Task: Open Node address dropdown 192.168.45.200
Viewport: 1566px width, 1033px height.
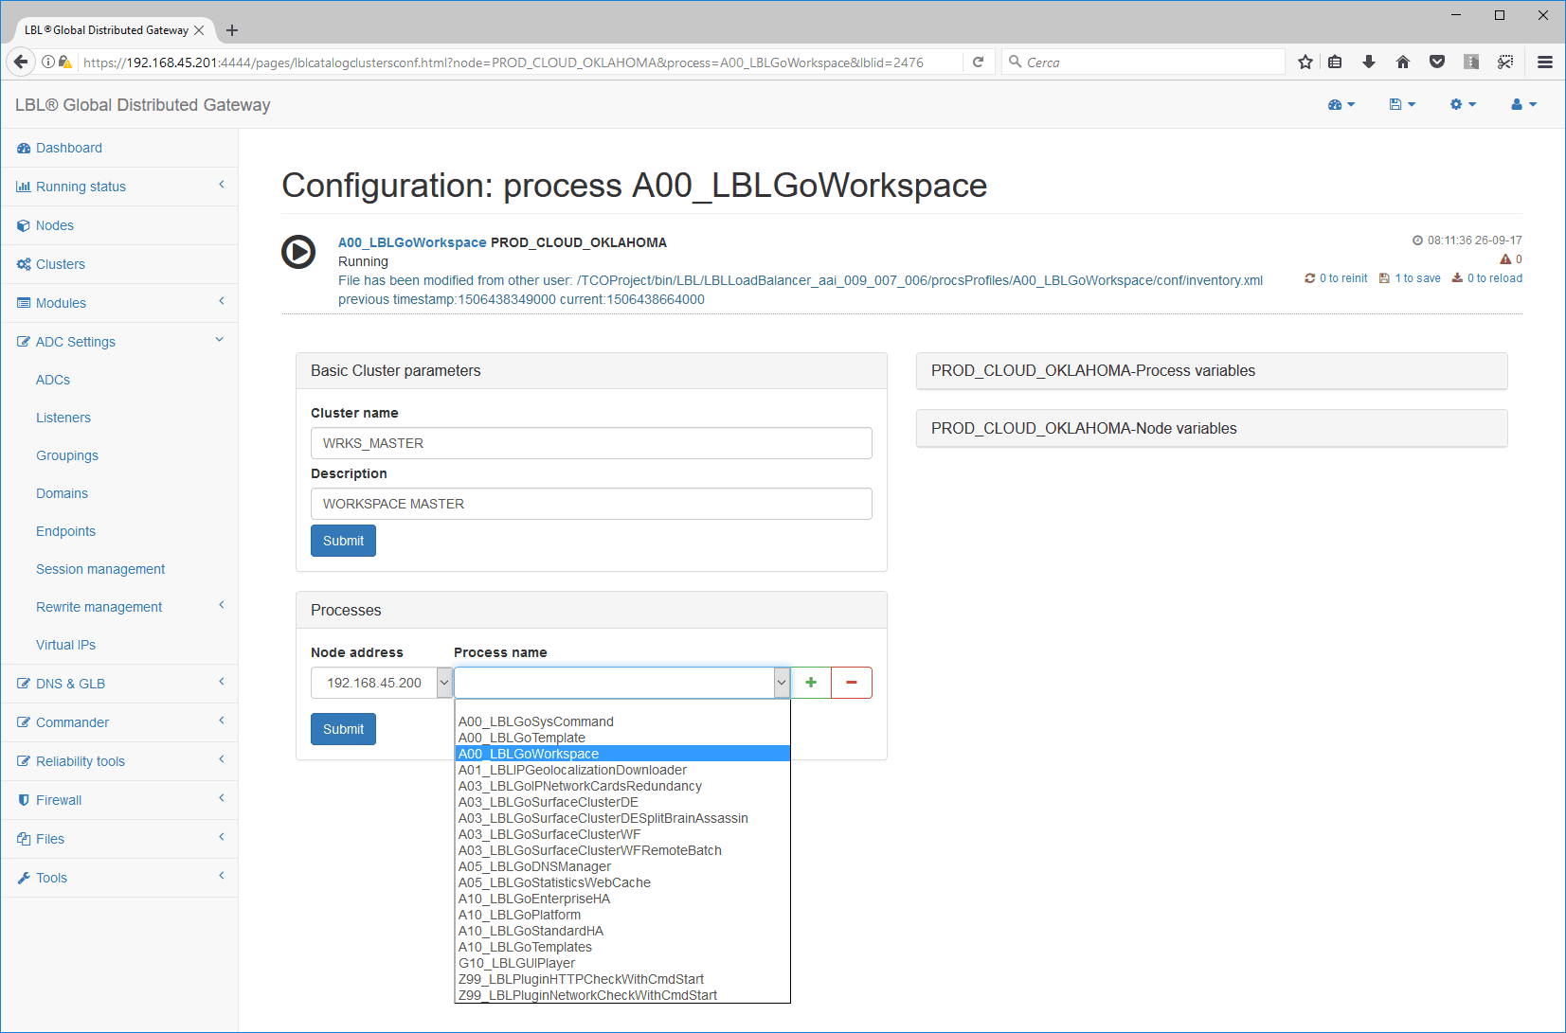Action: click(382, 683)
